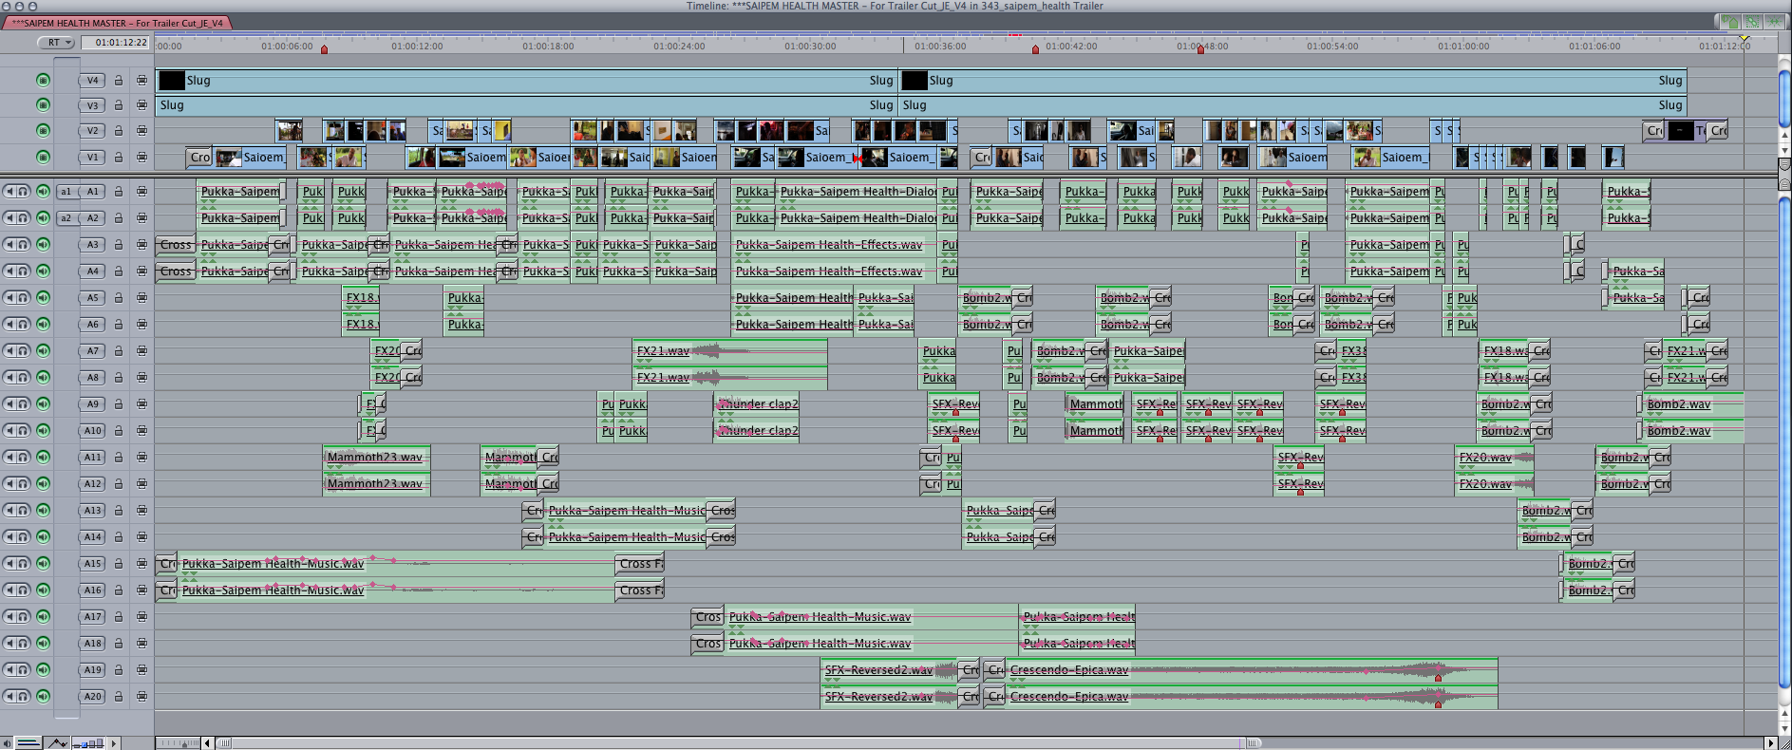Lock track A1
This screenshot has width=1792, height=750.
[x=119, y=192]
